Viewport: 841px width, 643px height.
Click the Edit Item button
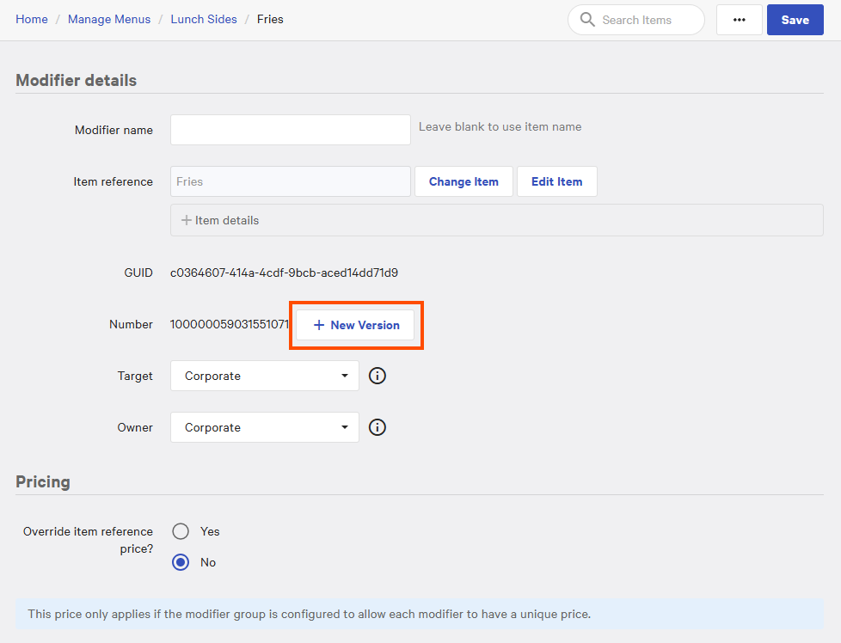click(556, 181)
